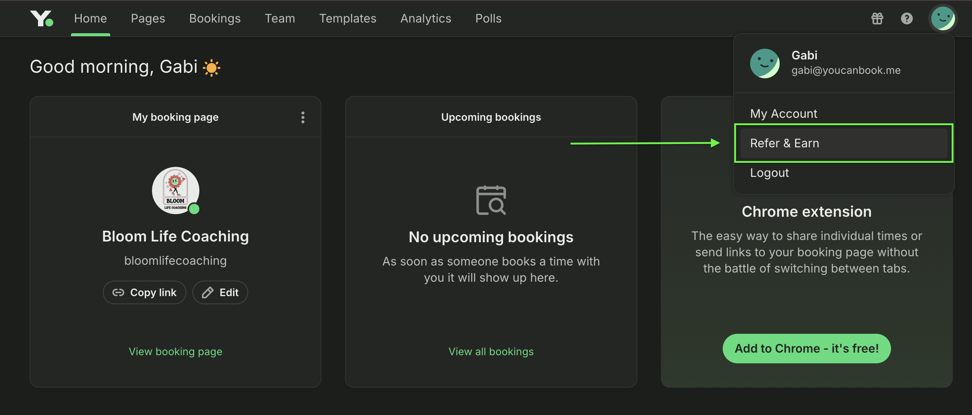This screenshot has width=972, height=415.
Task: View the Analytics tab
Action: (x=426, y=18)
